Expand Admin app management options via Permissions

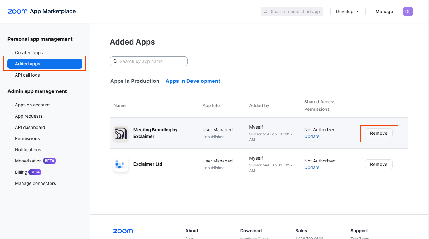(x=27, y=138)
